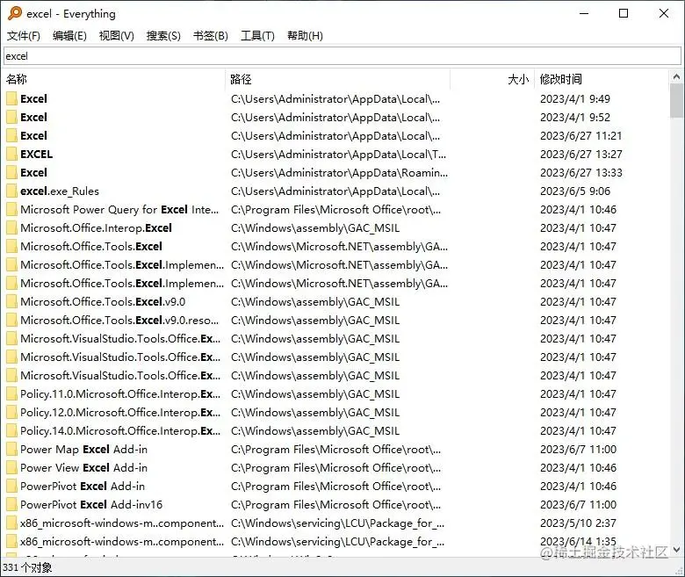The width and height of the screenshot is (685, 577).
Task: Open the 搜索(S) menu
Action: point(163,36)
